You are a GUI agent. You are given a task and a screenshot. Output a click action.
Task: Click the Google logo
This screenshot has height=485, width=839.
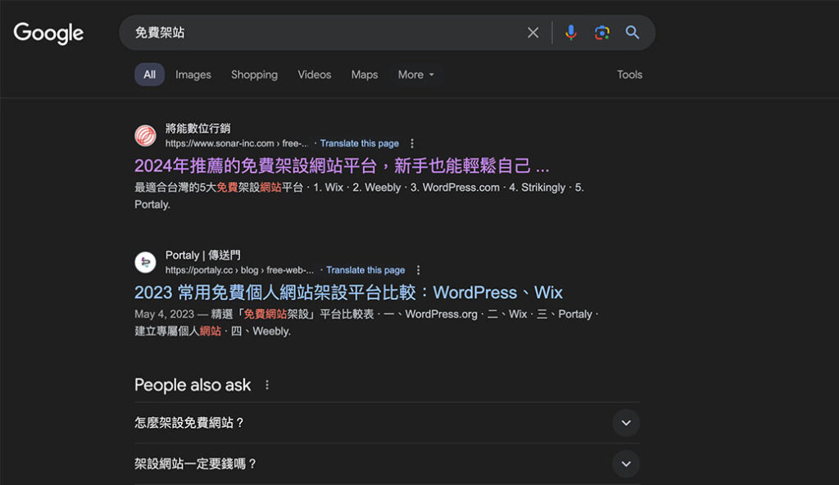pyautogui.click(x=48, y=33)
